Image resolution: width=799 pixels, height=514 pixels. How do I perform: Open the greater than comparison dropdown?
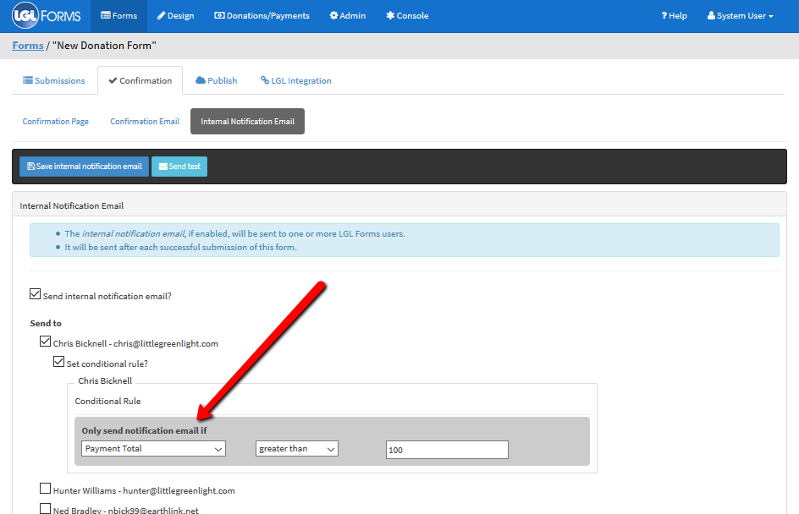tap(296, 449)
